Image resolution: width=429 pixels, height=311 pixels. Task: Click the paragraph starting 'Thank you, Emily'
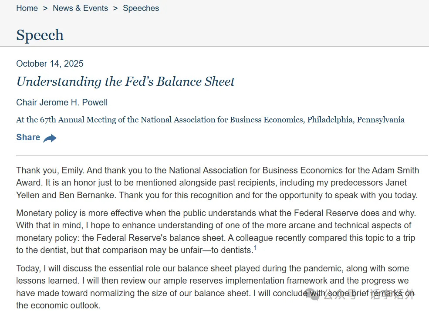pyautogui.click(x=217, y=183)
